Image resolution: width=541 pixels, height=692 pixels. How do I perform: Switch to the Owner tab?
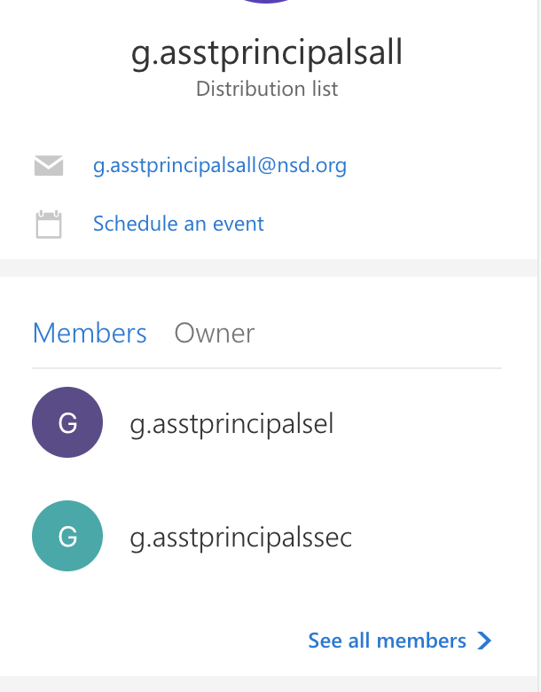coord(215,333)
